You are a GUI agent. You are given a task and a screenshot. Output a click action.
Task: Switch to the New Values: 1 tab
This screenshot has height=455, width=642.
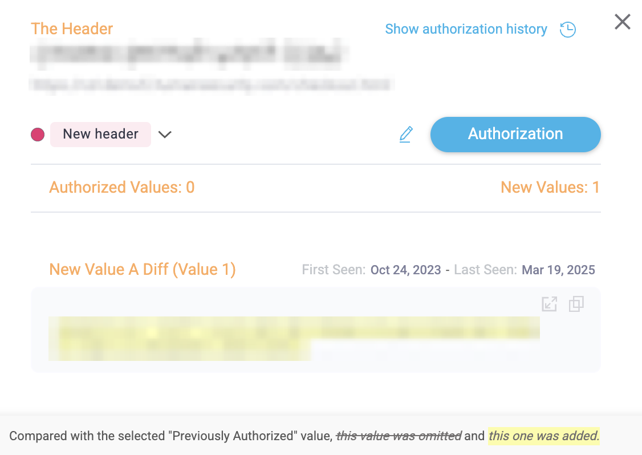tap(550, 187)
